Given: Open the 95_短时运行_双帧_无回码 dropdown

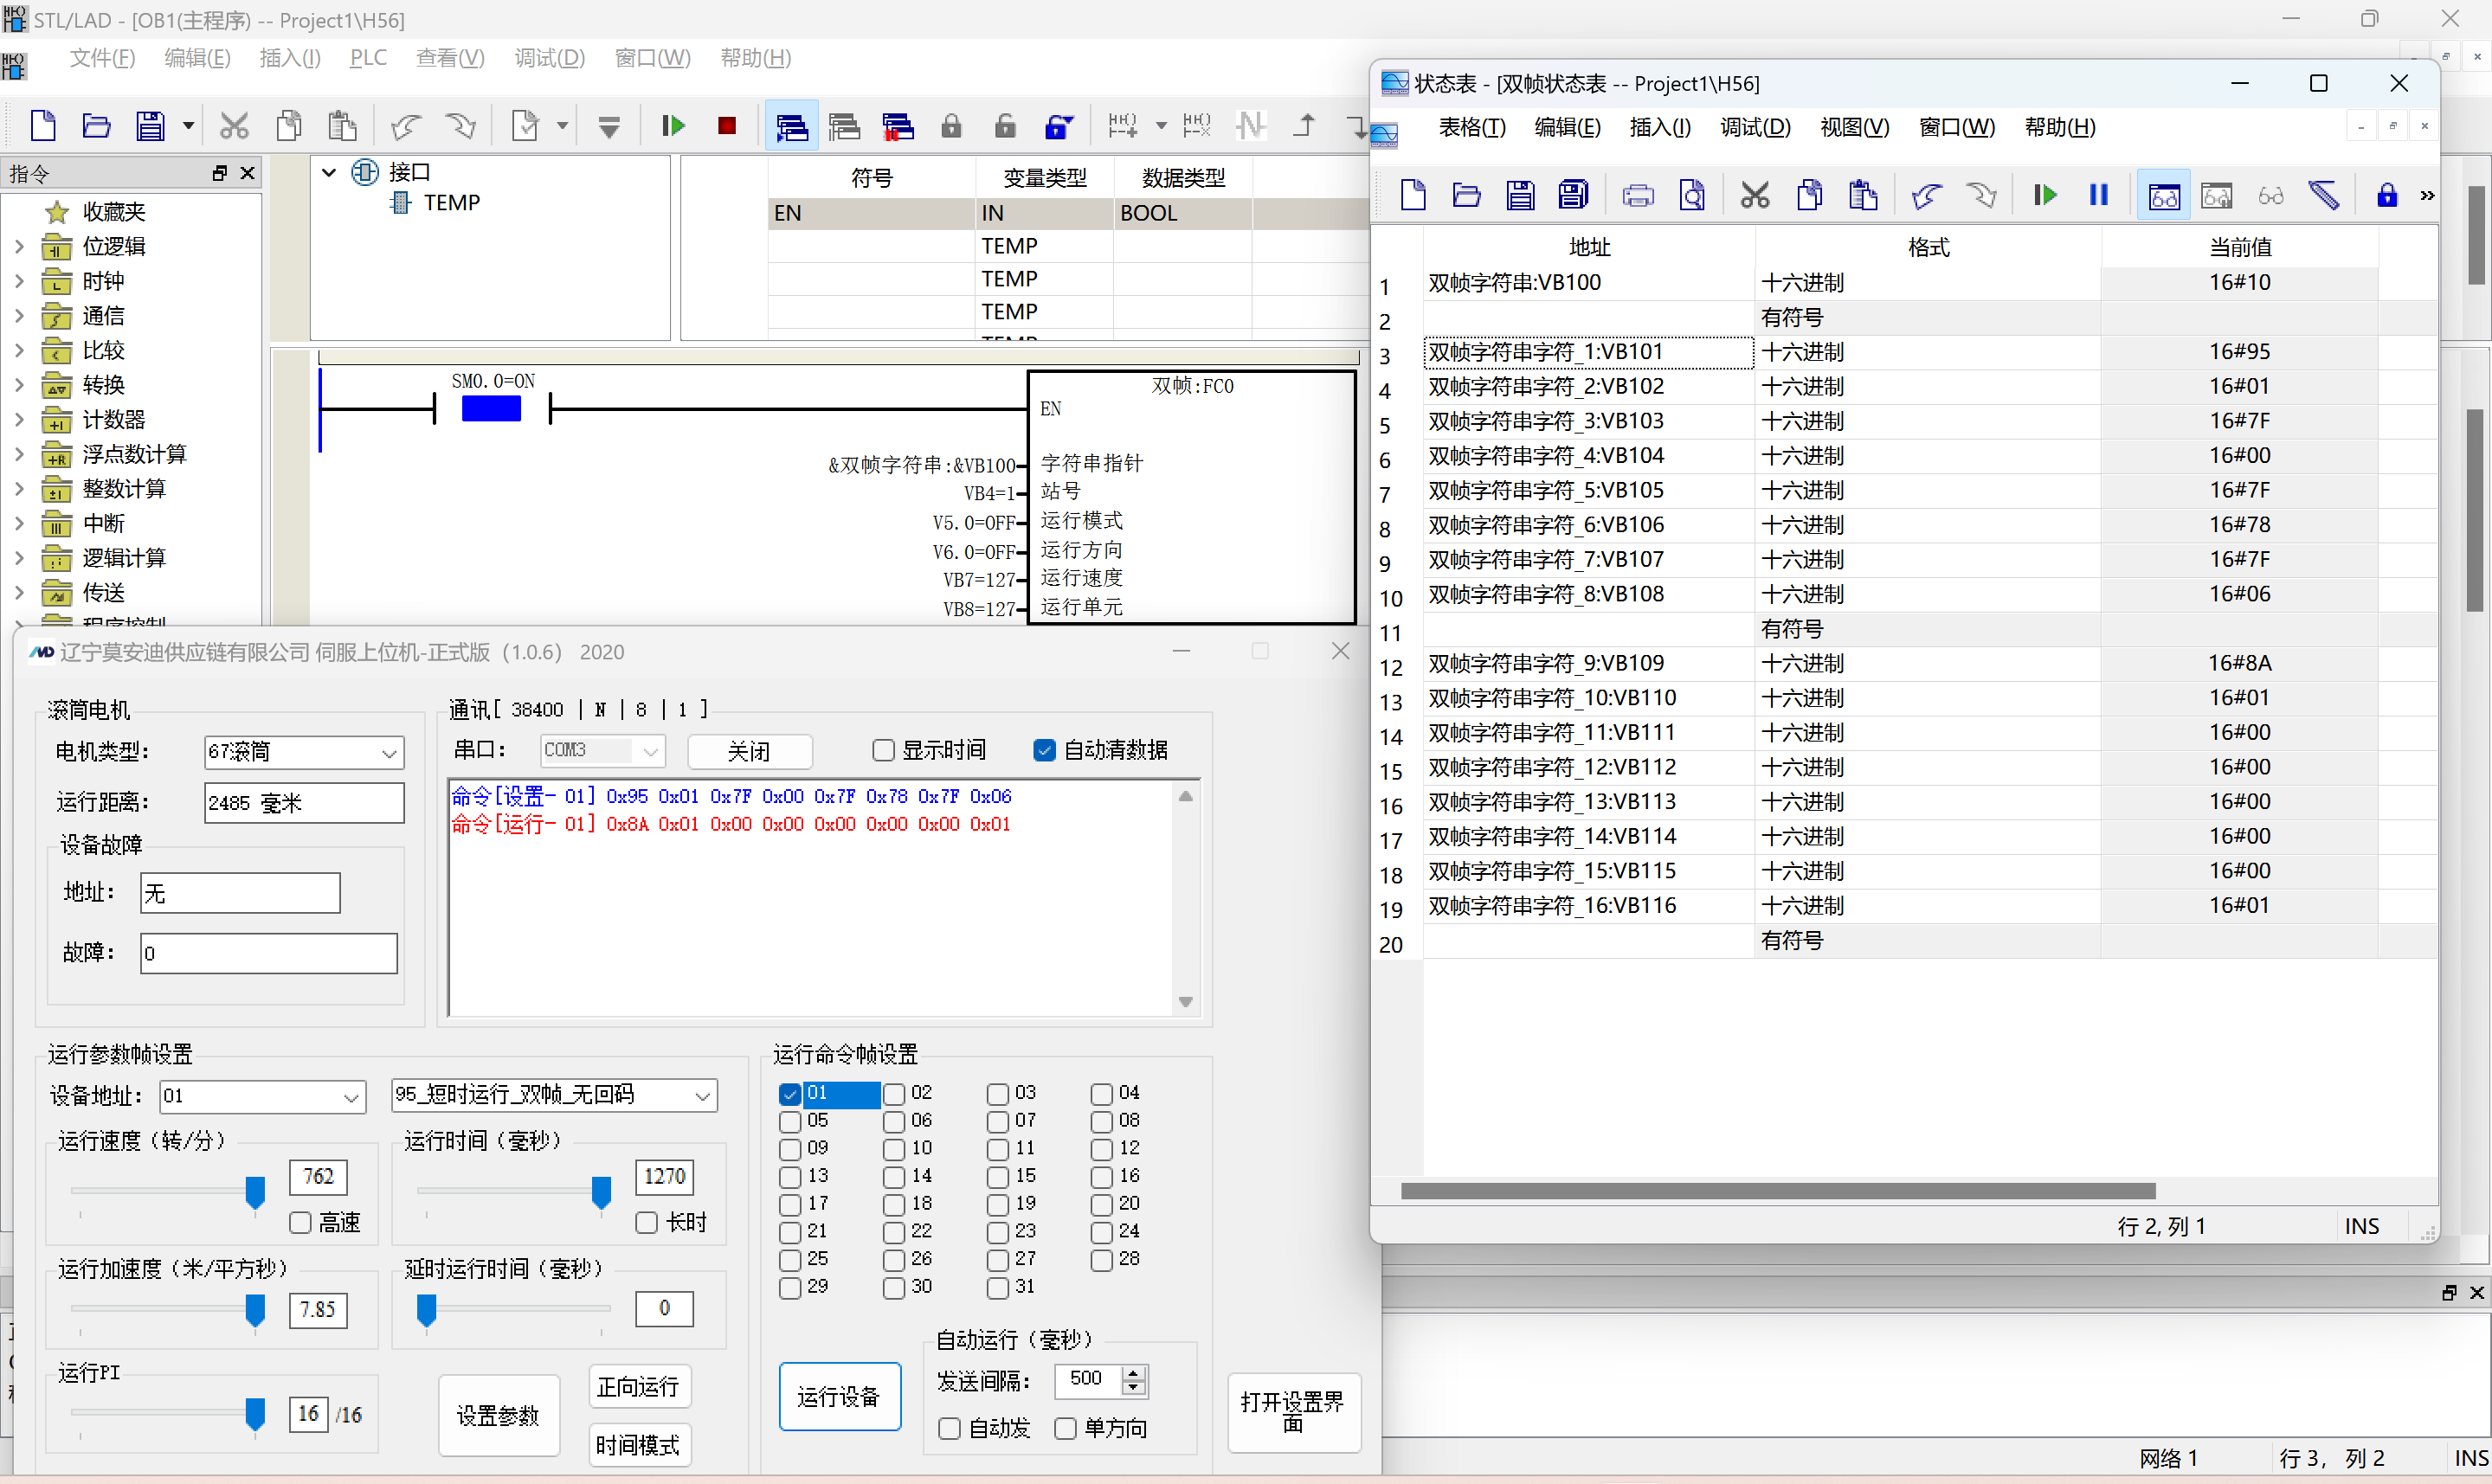Looking at the screenshot, I should click(x=554, y=1095).
